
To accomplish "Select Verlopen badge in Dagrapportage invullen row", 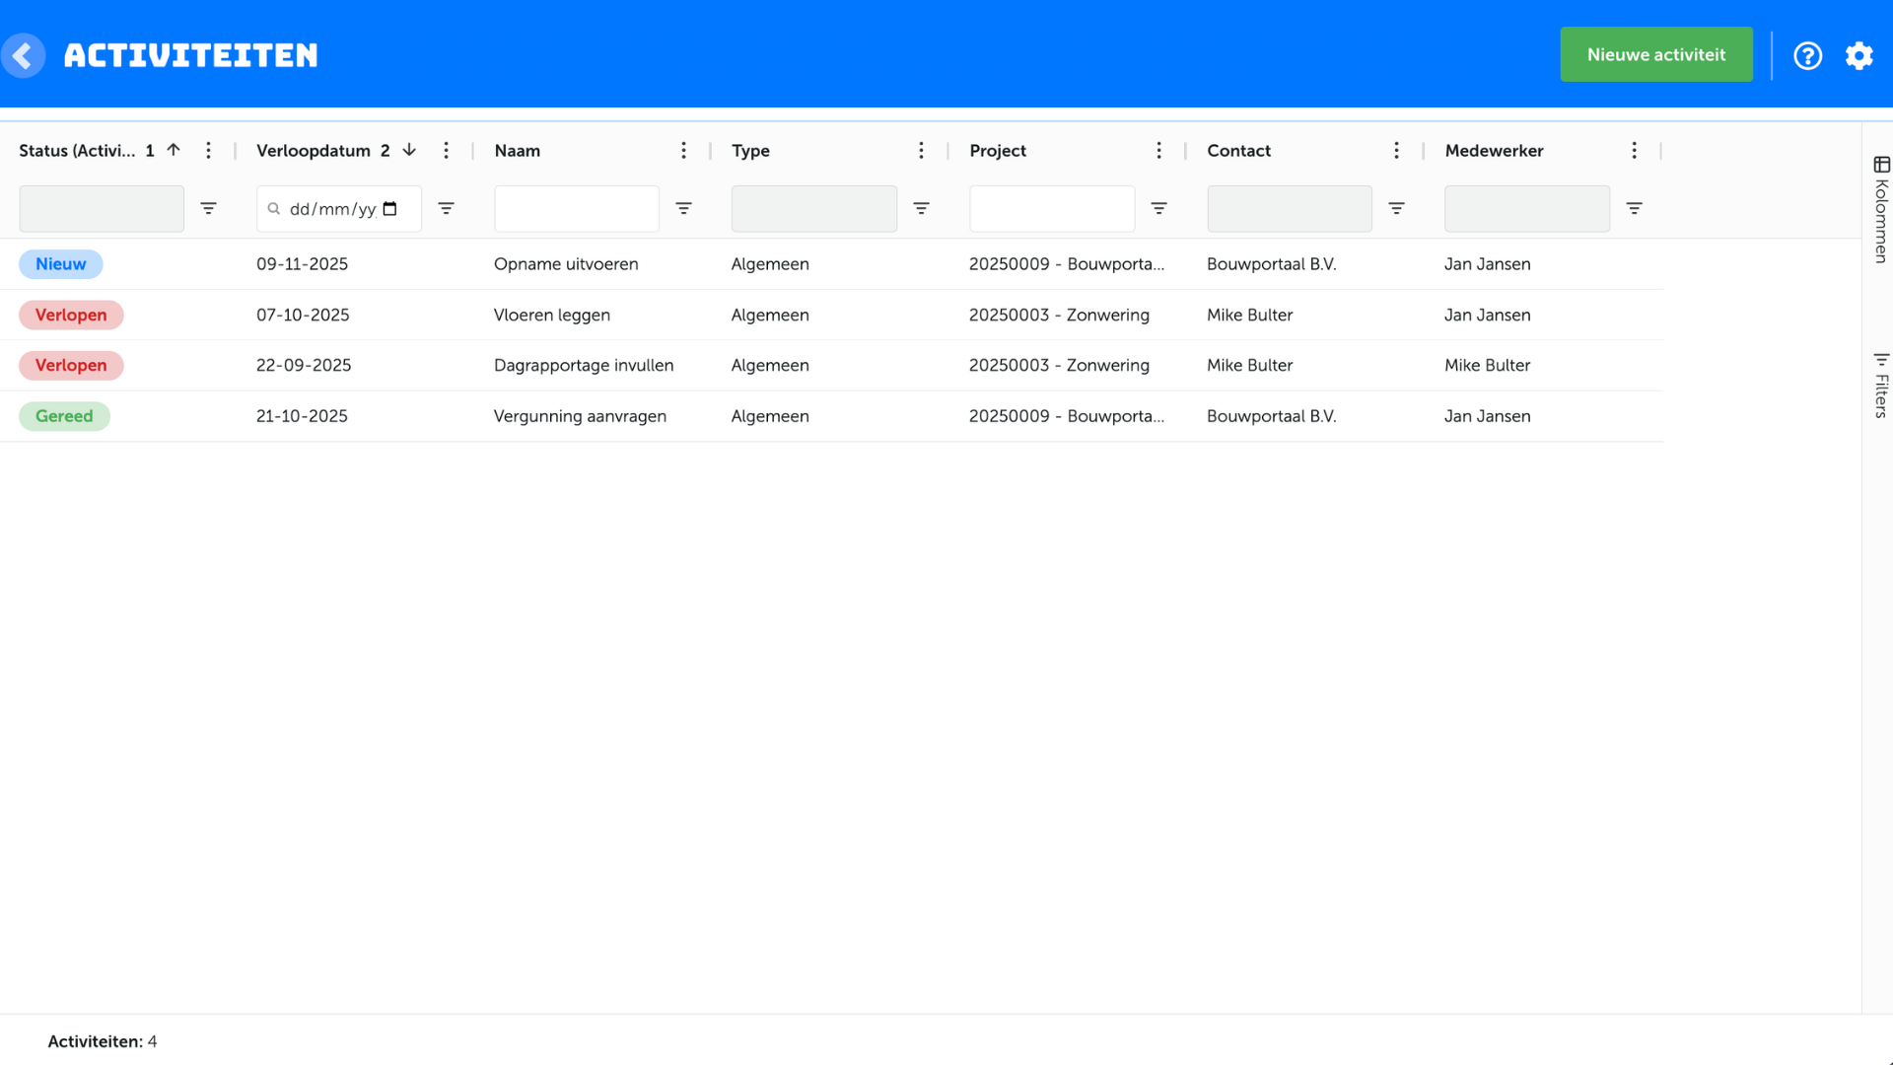I will coord(71,365).
